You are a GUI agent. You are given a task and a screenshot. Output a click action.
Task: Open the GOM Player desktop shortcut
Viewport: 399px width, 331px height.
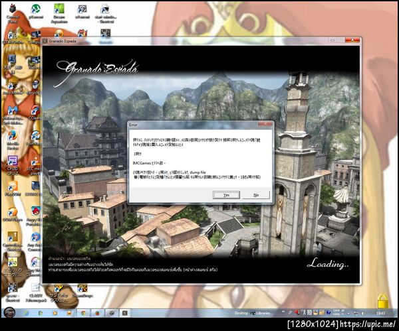(x=12, y=214)
